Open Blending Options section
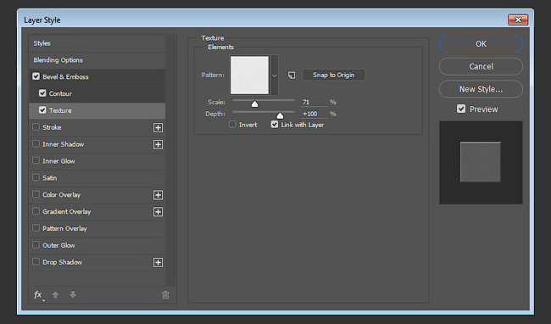The width and height of the screenshot is (551, 324). 97,60
